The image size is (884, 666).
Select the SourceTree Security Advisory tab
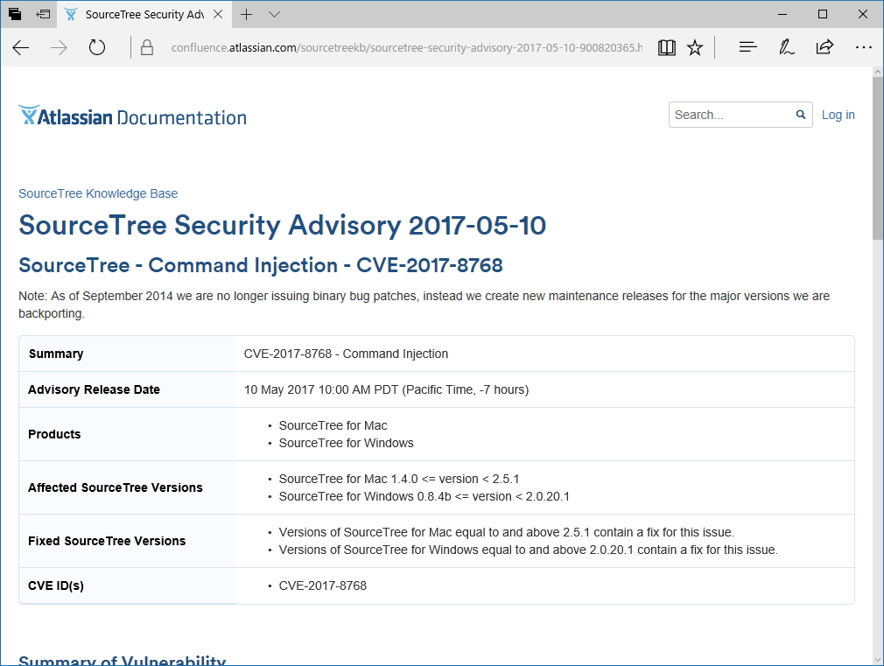pyautogui.click(x=144, y=14)
